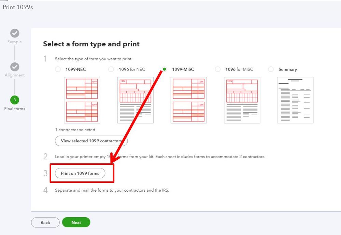
Task: Click the Alignment step checkmark icon
Action: pos(15,67)
